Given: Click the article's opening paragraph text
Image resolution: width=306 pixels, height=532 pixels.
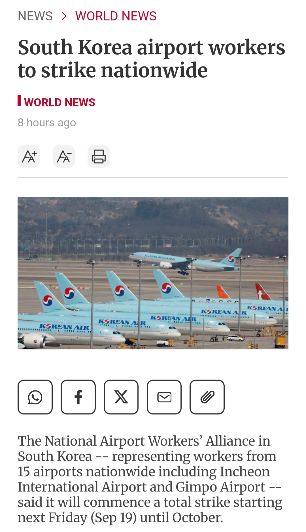Looking at the screenshot, I should pos(150,479).
